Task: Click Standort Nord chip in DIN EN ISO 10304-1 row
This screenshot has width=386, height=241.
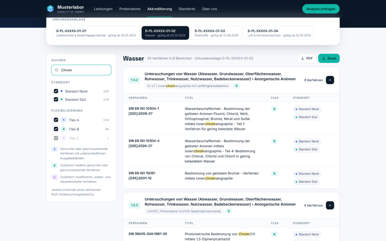Action: 307,109
